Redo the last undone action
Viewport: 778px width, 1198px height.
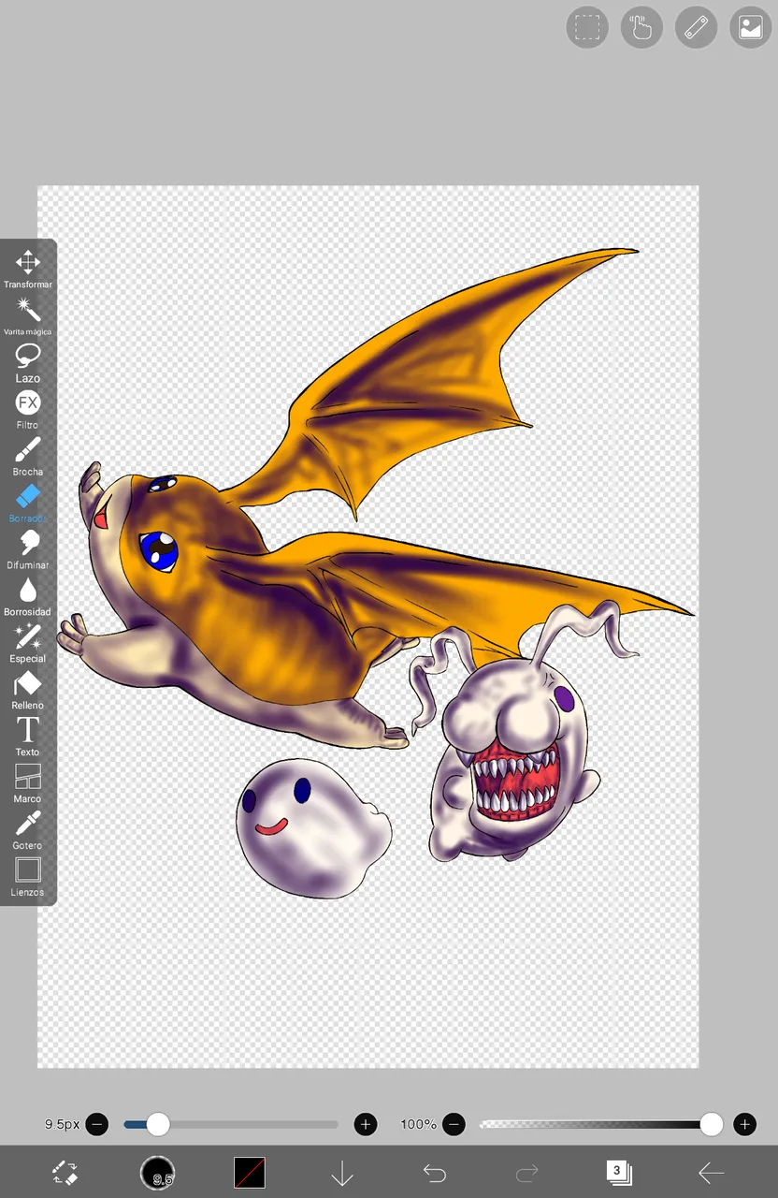pyautogui.click(x=527, y=1173)
